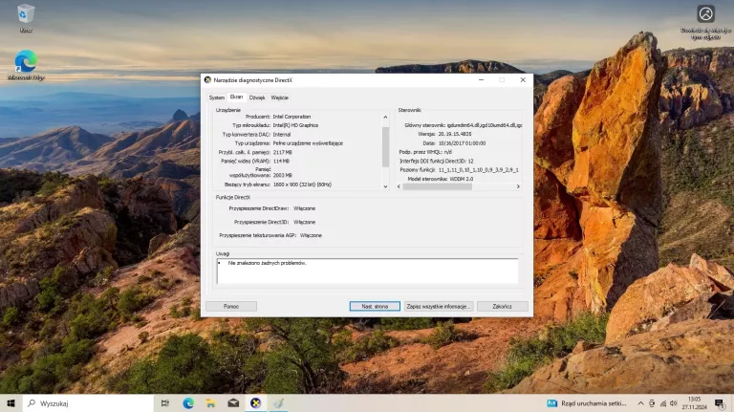This screenshot has height=412, width=734.
Task: Switch to the System tab
Action: coord(216,98)
